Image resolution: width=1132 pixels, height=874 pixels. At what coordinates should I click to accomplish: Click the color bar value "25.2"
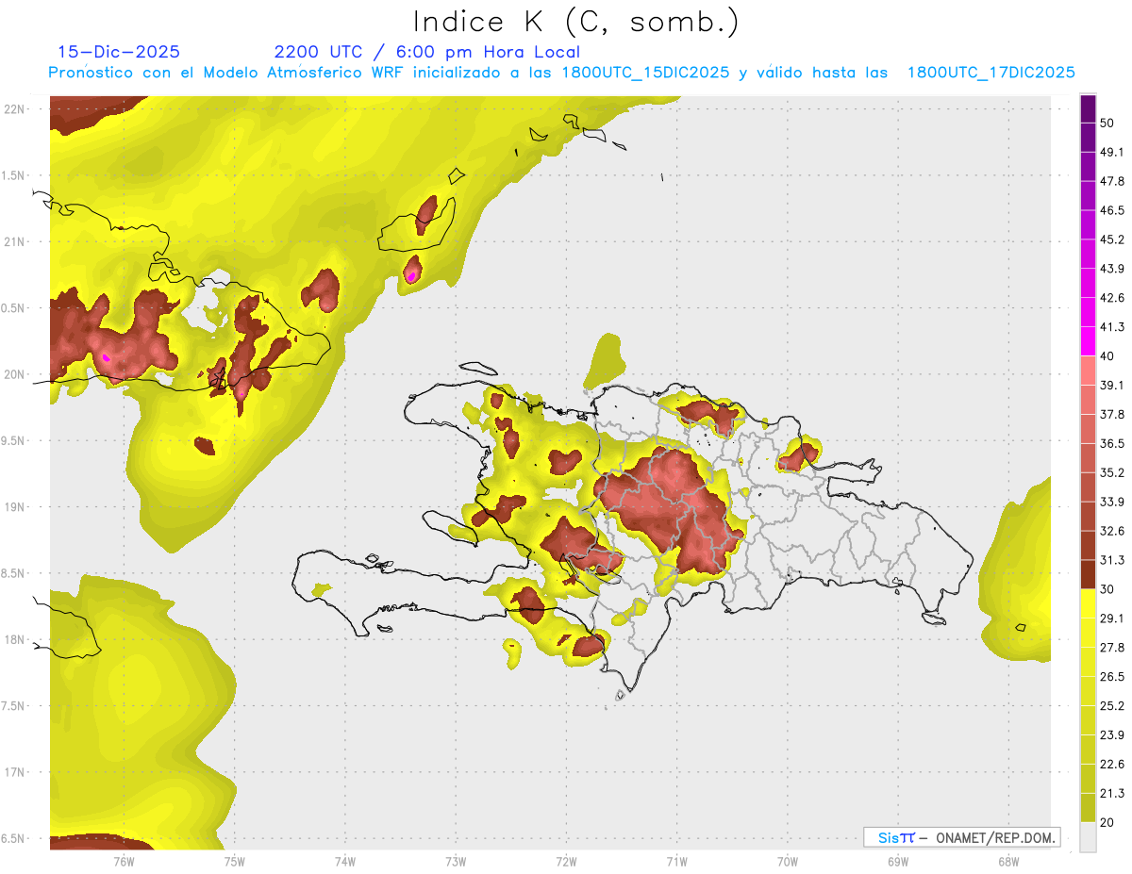(1112, 706)
